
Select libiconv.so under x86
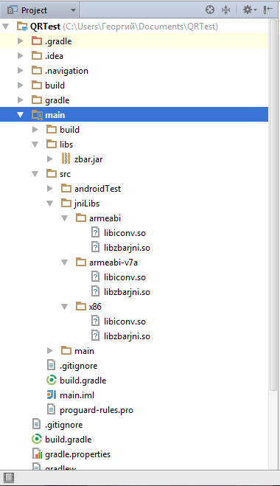click(x=125, y=322)
